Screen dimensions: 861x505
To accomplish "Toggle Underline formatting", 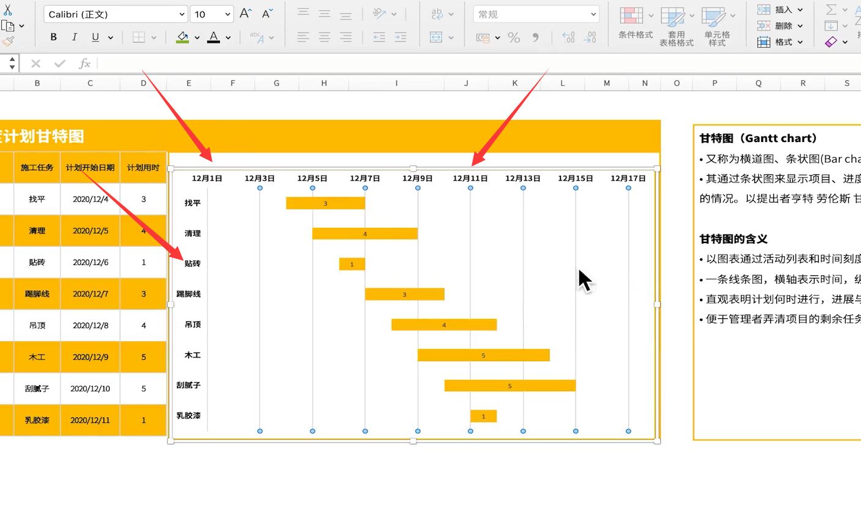I will click(x=96, y=37).
